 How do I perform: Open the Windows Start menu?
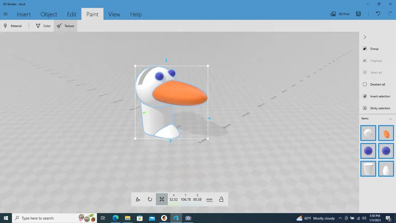(x=6, y=218)
